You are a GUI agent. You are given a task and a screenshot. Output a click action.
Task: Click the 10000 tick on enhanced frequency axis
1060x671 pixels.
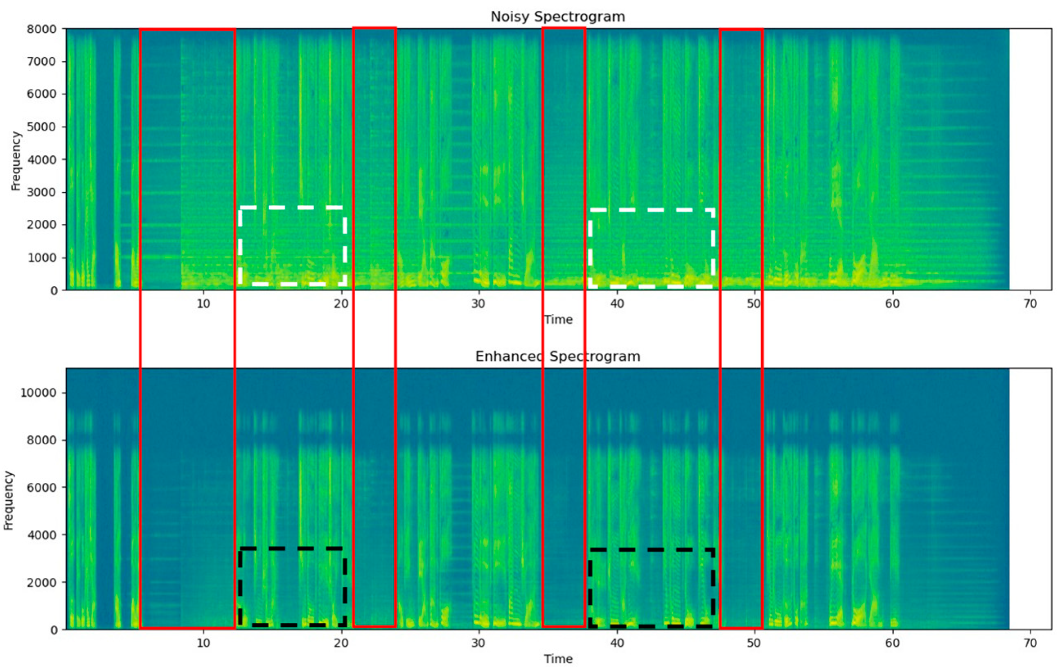click(x=39, y=392)
